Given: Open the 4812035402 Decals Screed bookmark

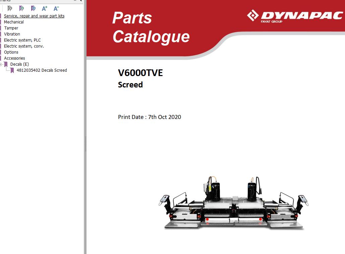Looking at the screenshot, I should pyautogui.click(x=42, y=70).
